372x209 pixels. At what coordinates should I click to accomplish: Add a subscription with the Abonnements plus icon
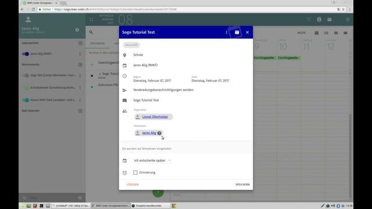click(80, 64)
